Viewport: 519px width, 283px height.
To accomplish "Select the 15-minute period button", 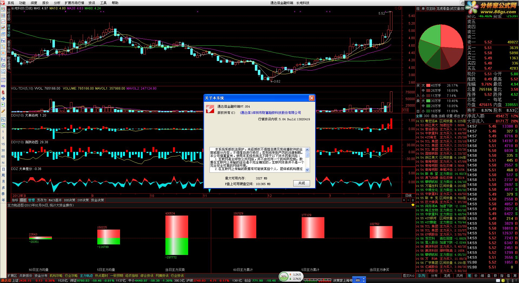I will pos(3,144).
